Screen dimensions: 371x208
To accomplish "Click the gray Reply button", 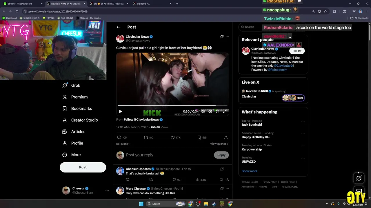I will coord(221,155).
